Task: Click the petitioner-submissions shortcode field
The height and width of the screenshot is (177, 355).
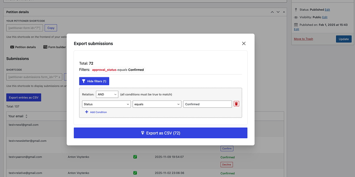Action: pyautogui.click(x=34, y=77)
